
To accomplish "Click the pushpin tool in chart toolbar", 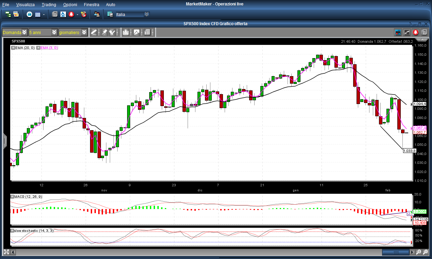I will coord(104,32).
